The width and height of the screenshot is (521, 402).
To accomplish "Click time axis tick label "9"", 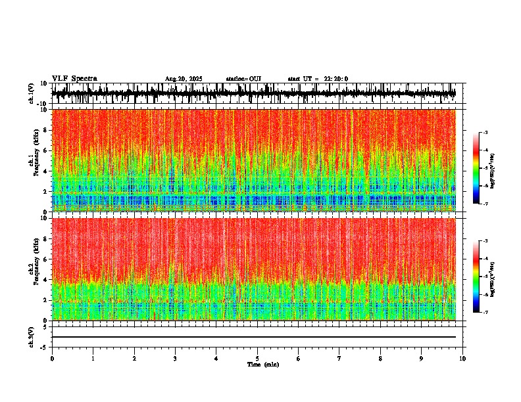I will pos(421,359).
